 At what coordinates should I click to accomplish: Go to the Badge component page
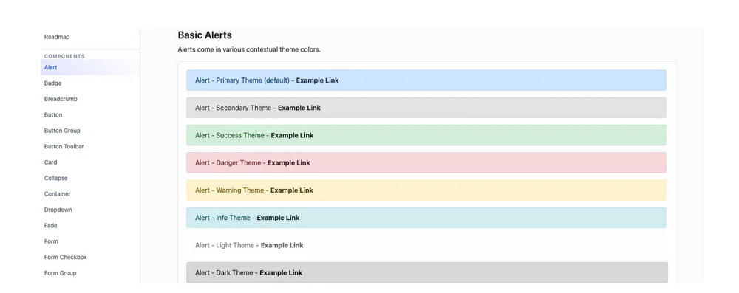tap(52, 83)
